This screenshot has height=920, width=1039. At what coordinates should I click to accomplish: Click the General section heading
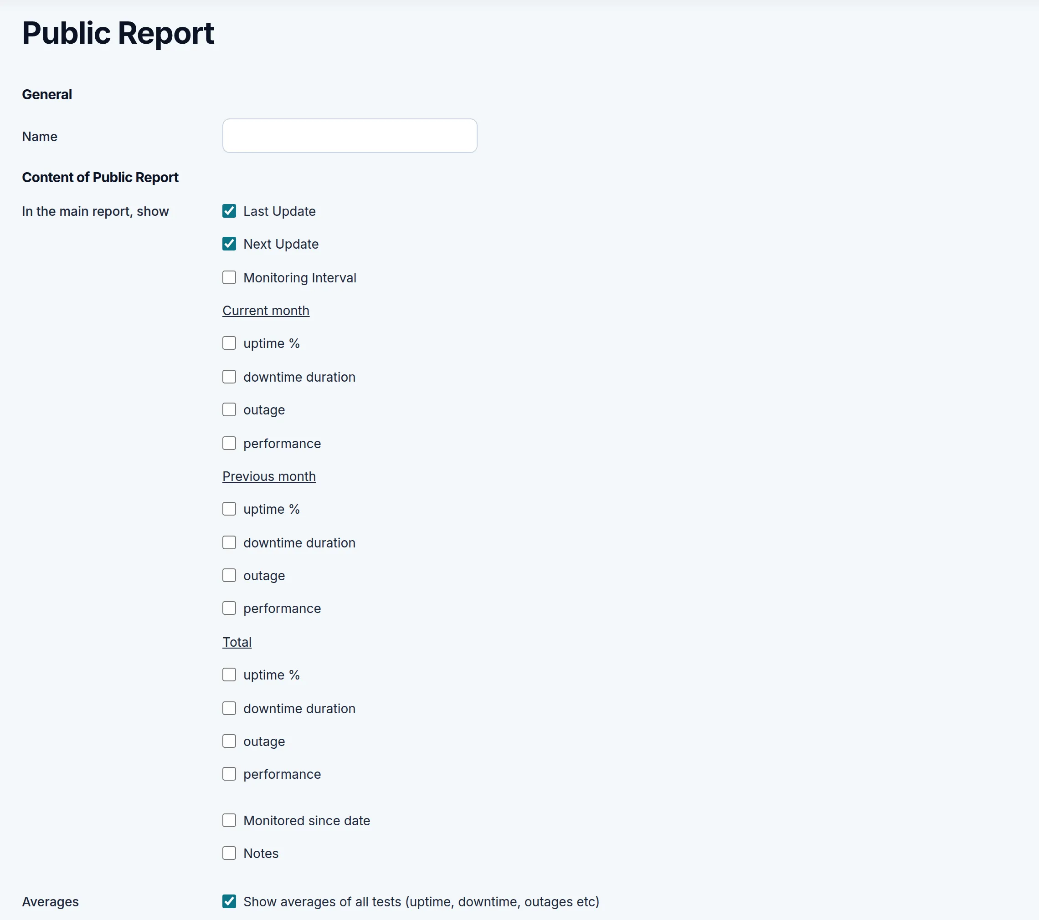(x=47, y=94)
